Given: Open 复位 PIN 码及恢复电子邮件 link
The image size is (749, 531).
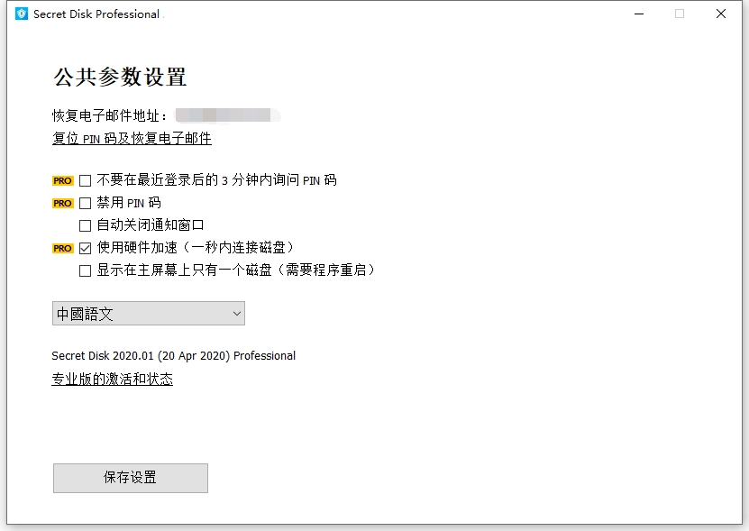Looking at the screenshot, I should pyautogui.click(x=132, y=139).
